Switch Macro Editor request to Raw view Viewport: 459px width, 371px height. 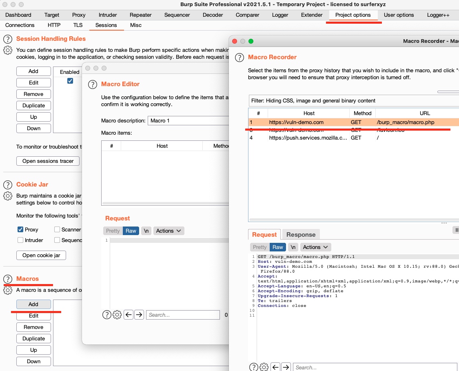pos(131,231)
